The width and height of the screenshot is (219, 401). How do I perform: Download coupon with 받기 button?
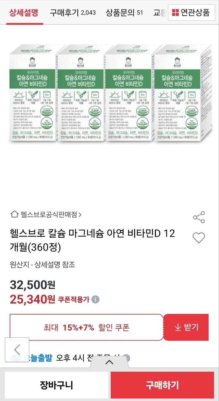pyautogui.click(x=186, y=327)
